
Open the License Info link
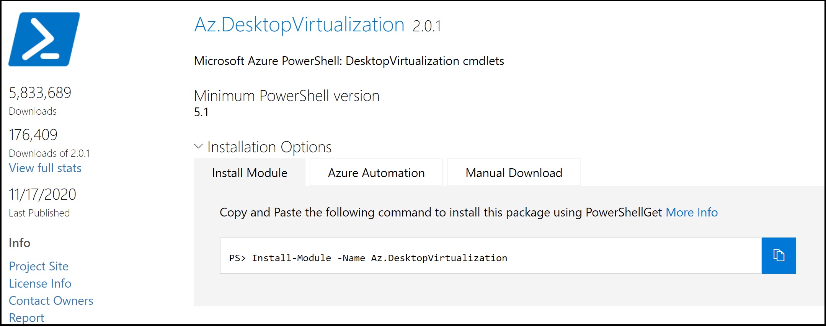[40, 283]
